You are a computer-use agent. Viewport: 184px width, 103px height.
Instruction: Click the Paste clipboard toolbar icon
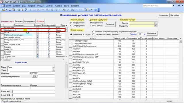click(x=38, y=10)
